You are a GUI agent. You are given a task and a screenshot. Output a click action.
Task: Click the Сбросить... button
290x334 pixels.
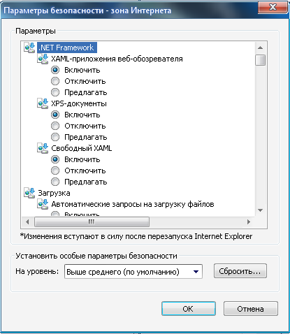[240, 271]
